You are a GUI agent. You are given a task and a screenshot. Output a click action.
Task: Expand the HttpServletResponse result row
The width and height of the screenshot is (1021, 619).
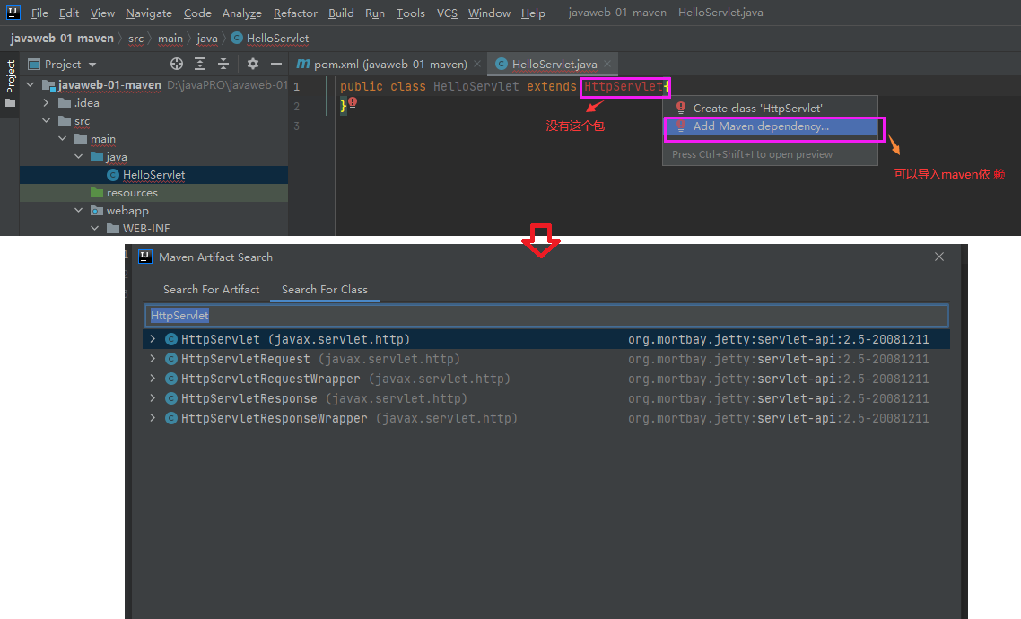[153, 398]
